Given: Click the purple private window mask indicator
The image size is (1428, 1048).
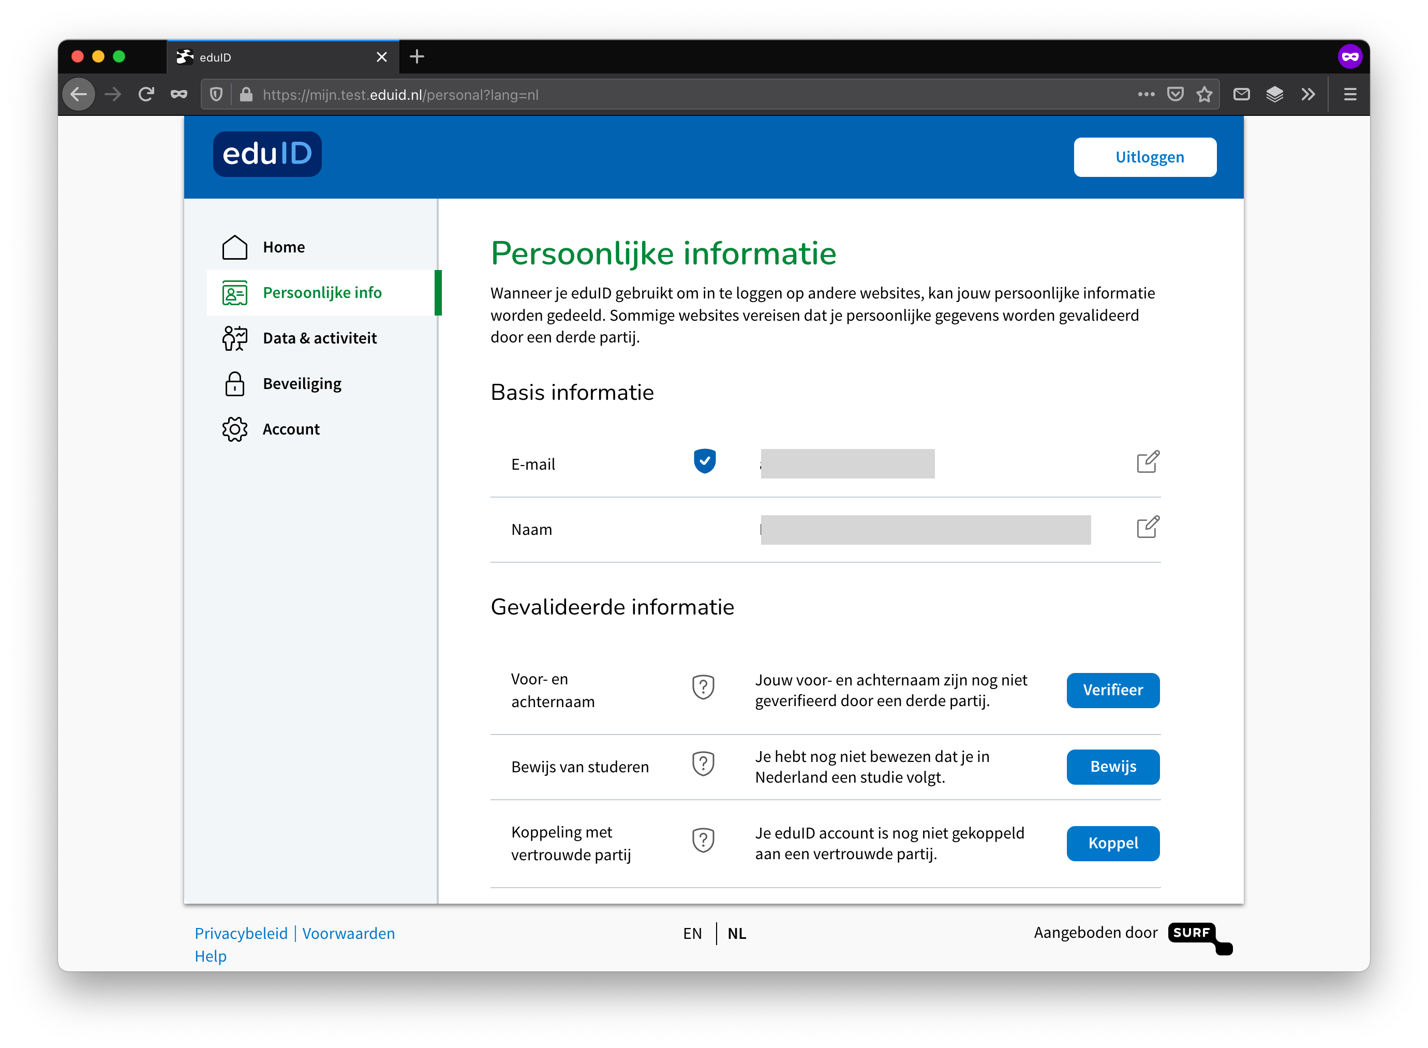Looking at the screenshot, I should [x=1350, y=56].
